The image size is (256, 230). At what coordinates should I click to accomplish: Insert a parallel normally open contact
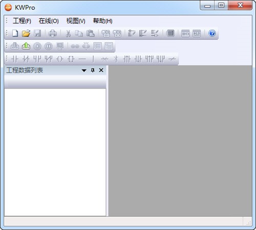pos(37,59)
